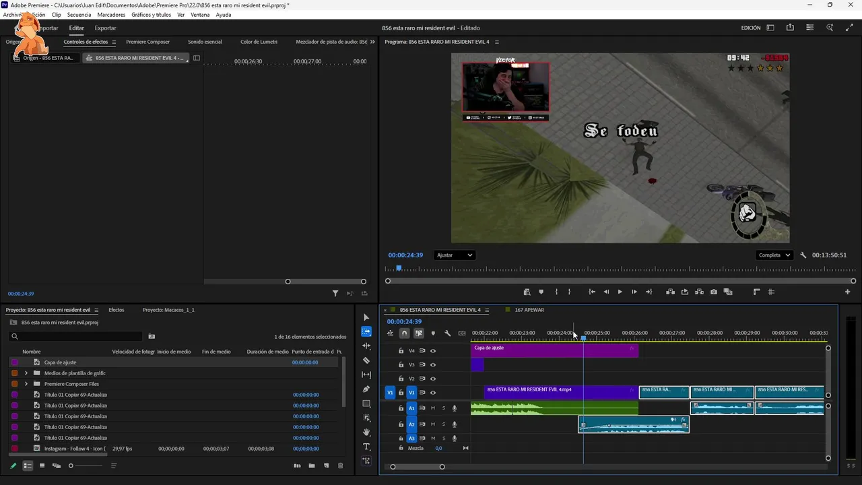Enable voice-over record on A1
Viewport: 862px width, 485px height.
[x=455, y=408]
